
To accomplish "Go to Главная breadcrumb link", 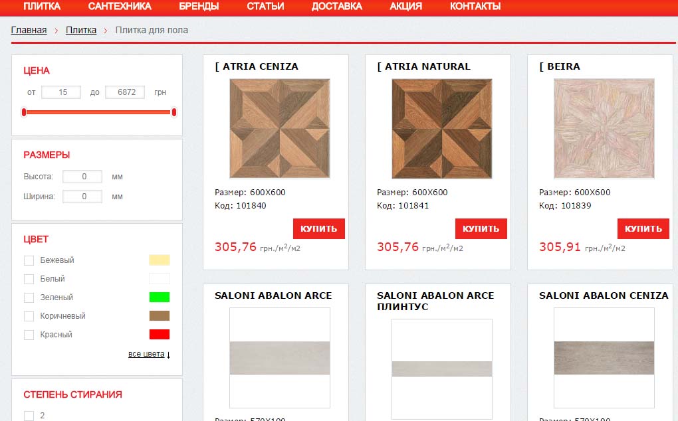I will coord(29,31).
